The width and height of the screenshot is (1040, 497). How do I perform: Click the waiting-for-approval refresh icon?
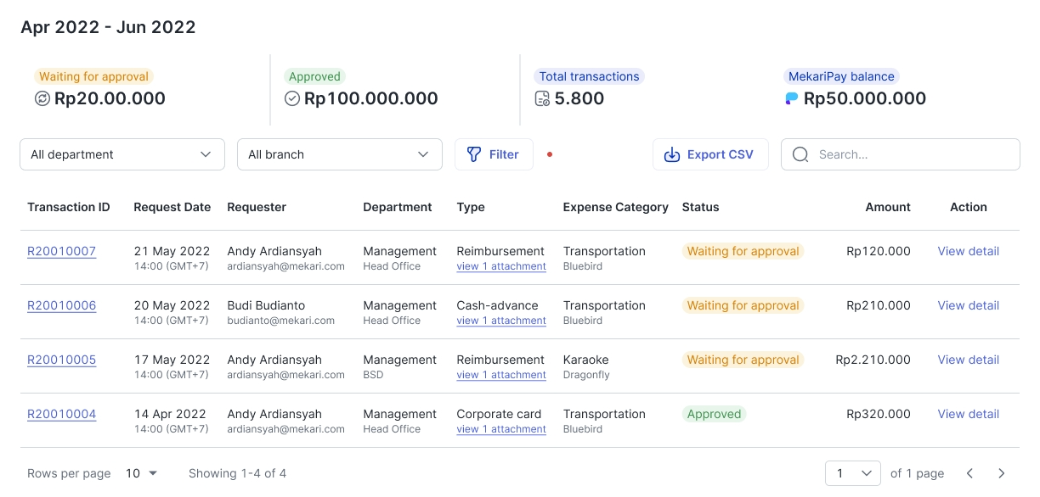pyautogui.click(x=42, y=98)
